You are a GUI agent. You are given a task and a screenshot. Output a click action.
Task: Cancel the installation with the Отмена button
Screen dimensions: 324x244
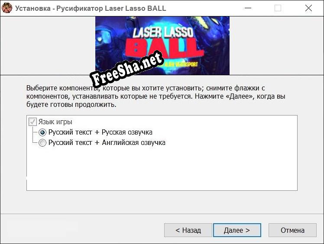[292, 230]
